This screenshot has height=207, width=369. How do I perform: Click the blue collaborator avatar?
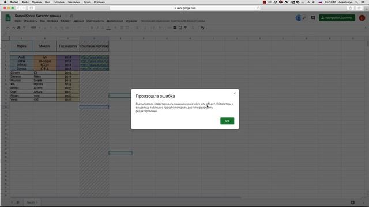[299, 18]
